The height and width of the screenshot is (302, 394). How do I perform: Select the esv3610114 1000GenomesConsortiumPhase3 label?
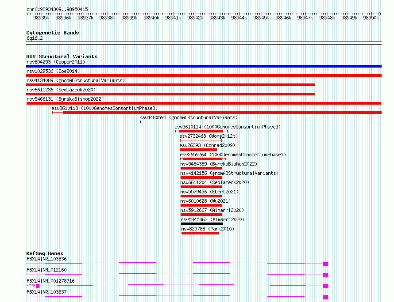[228, 127]
